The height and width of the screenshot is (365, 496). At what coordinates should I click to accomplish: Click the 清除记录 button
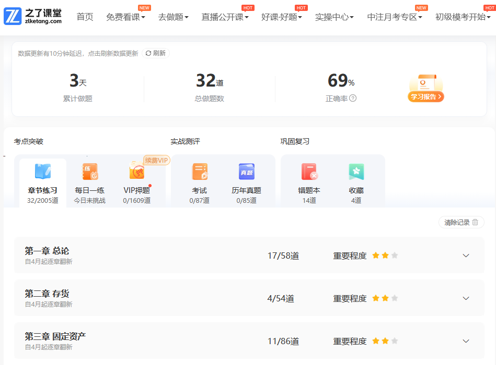click(x=461, y=222)
